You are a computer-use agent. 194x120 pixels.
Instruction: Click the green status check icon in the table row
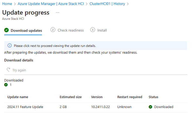tap(150, 107)
